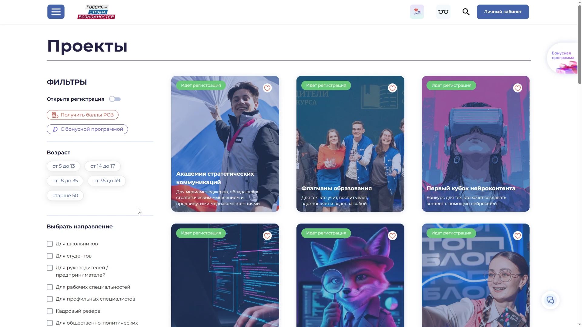Screen dimensions: 582x327
Task: Click the Выбрать направление label
Action: pyautogui.click(x=80, y=227)
